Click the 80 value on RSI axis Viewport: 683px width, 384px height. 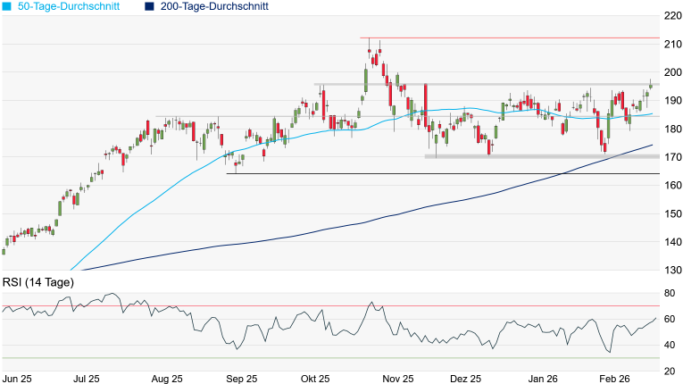click(669, 293)
